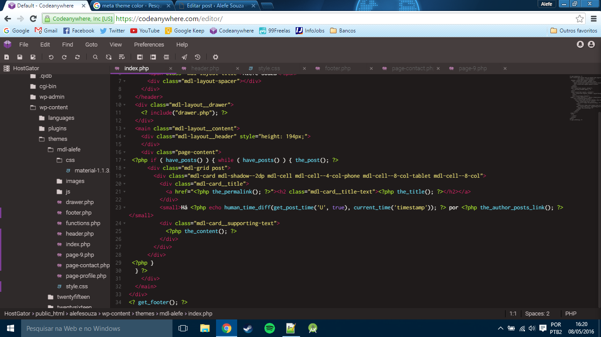Open Find menu
This screenshot has height=337, width=601.
pos(67,44)
